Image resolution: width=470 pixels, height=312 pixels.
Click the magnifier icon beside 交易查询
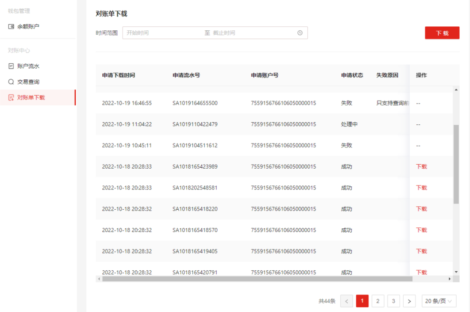pos(11,81)
